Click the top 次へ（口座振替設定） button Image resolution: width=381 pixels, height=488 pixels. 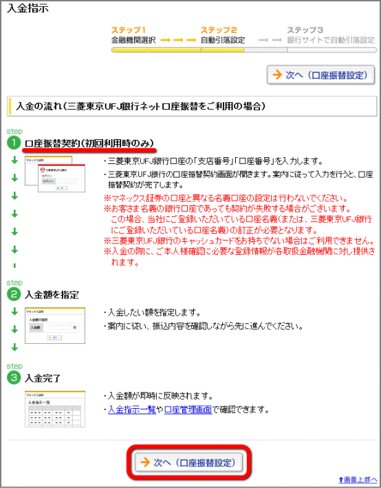(x=320, y=74)
